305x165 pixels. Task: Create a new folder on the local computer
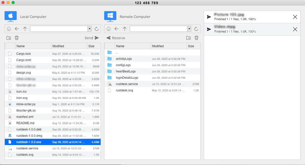point(9,38)
